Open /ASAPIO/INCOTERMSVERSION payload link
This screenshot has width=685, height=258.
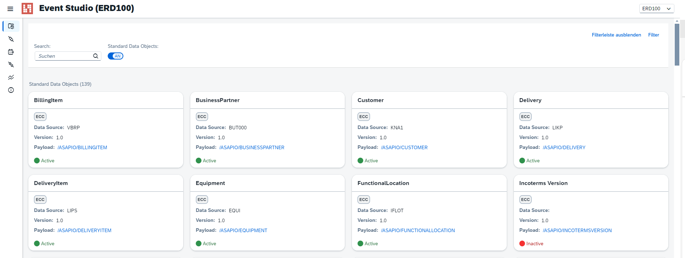click(577, 230)
